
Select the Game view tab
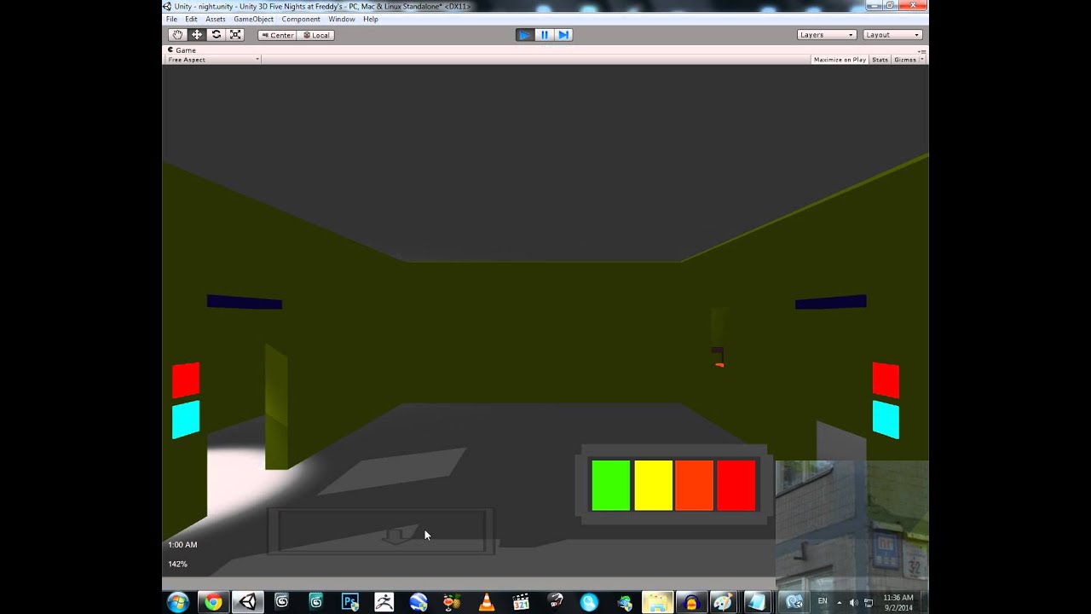(182, 50)
